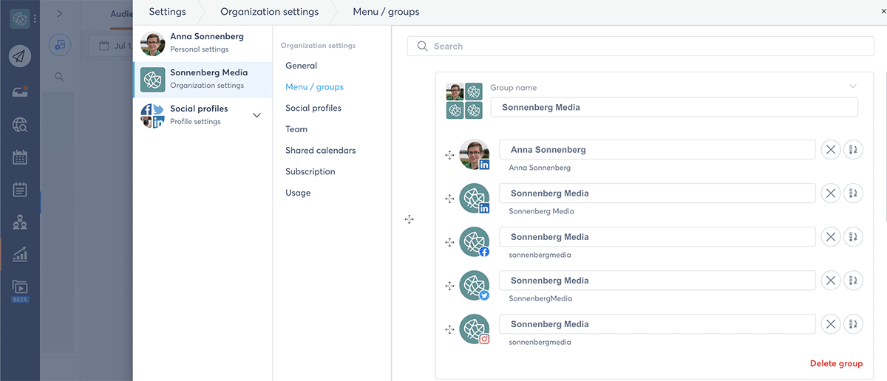Remove Anna Sonnenberg LinkedIn profile with X button
887x381 pixels.
831,150
